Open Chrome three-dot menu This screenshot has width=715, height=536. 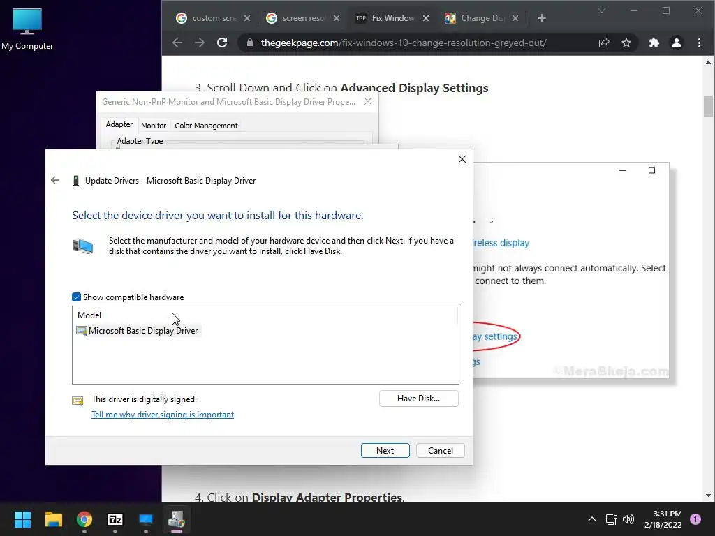pos(699,43)
